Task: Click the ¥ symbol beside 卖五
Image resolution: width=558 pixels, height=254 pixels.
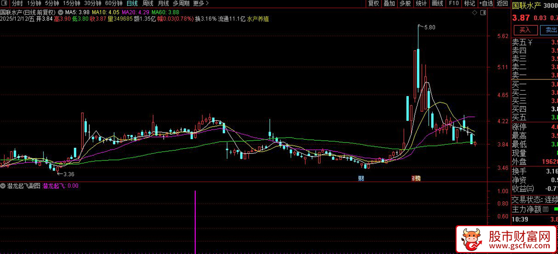Action: coord(530,43)
